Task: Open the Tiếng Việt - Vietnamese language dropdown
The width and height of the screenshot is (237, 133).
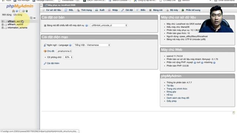Action: pos(92,45)
